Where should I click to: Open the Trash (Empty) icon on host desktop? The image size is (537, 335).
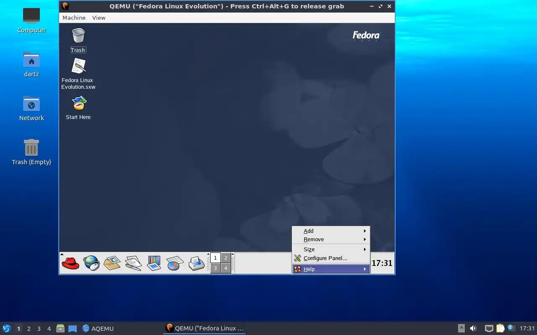(31, 152)
